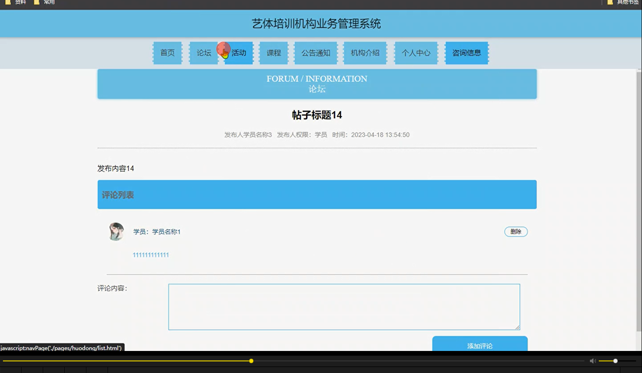Open the 课程 page

(x=274, y=53)
